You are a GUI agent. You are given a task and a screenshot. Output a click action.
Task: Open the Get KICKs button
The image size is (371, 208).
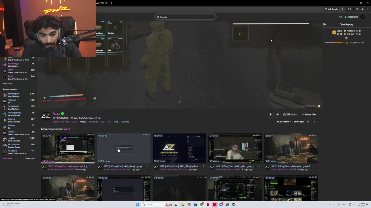pyautogui.click(x=351, y=17)
